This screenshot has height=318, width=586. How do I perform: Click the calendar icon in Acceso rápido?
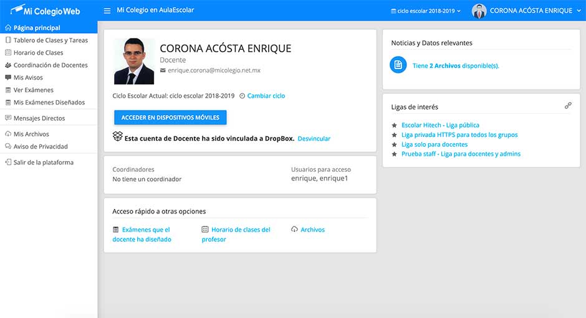pos(205,229)
